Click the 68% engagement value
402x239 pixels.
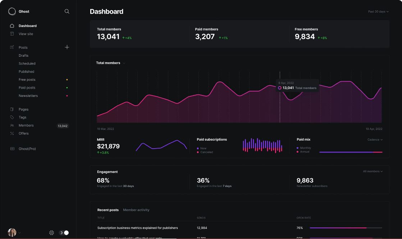point(103,181)
